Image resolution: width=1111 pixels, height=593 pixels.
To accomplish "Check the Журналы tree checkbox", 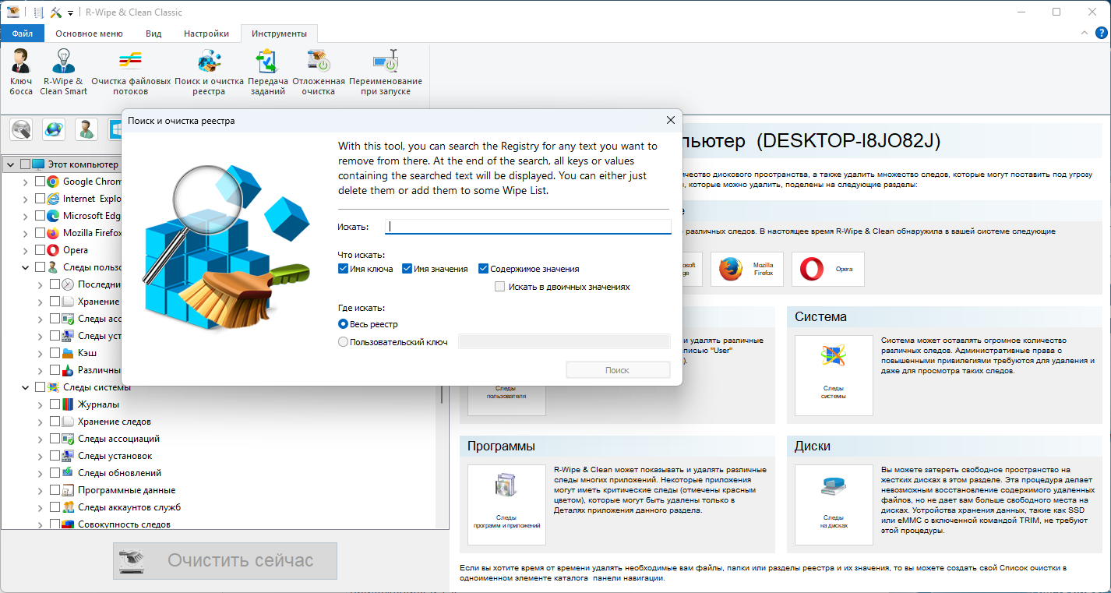I will click(x=55, y=404).
